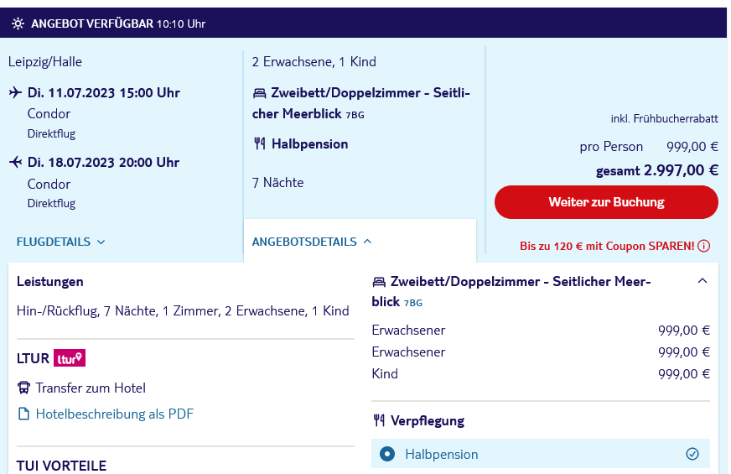This screenshot has width=731, height=474.
Task: Click the bed icon in the offer summary
Action: [259, 93]
